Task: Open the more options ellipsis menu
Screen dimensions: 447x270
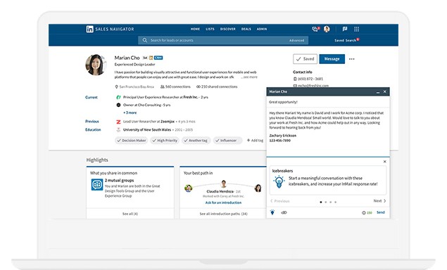Action: click(352, 59)
